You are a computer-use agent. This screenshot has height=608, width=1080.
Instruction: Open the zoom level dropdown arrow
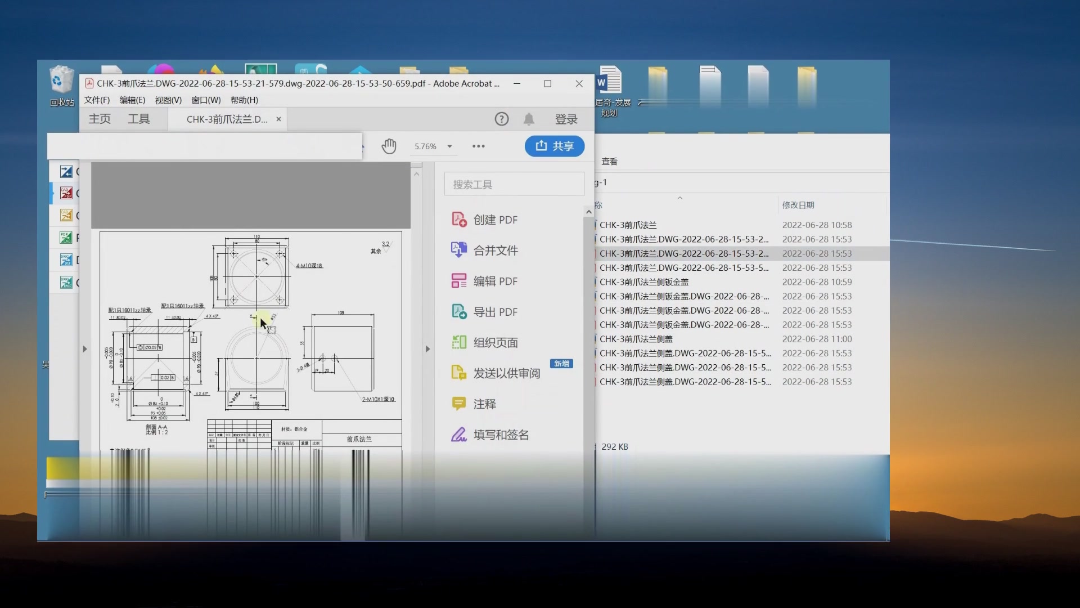449,146
